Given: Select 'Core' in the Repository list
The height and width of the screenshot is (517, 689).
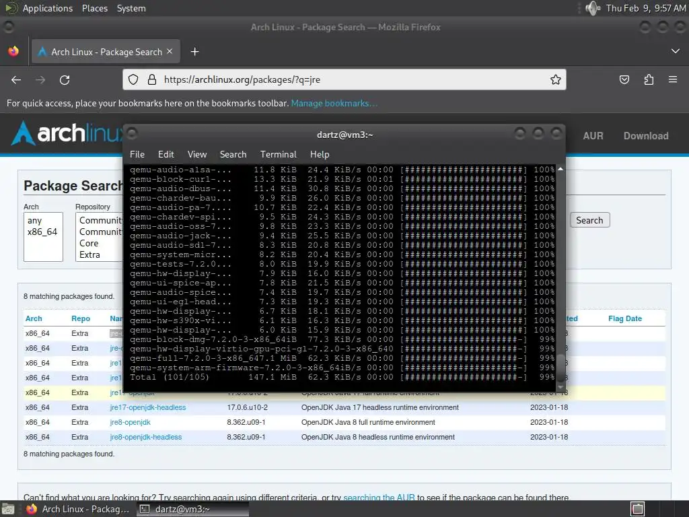Looking at the screenshot, I should coord(89,243).
